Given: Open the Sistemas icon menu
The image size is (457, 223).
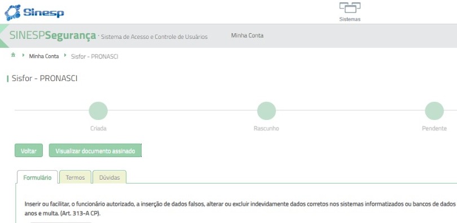Looking at the screenshot, I should click(350, 8).
